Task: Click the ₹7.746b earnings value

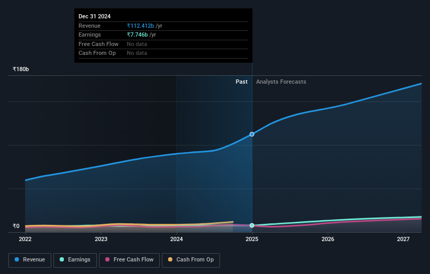Action: tap(137, 35)
